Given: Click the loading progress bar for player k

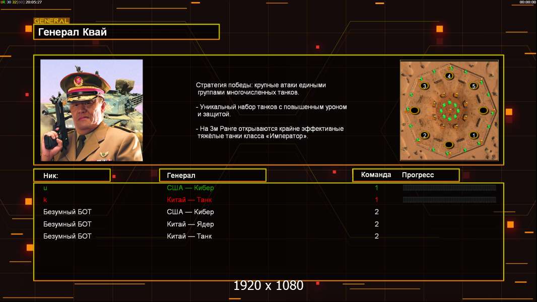Looking at the screenshot, I should click(449, 199).
